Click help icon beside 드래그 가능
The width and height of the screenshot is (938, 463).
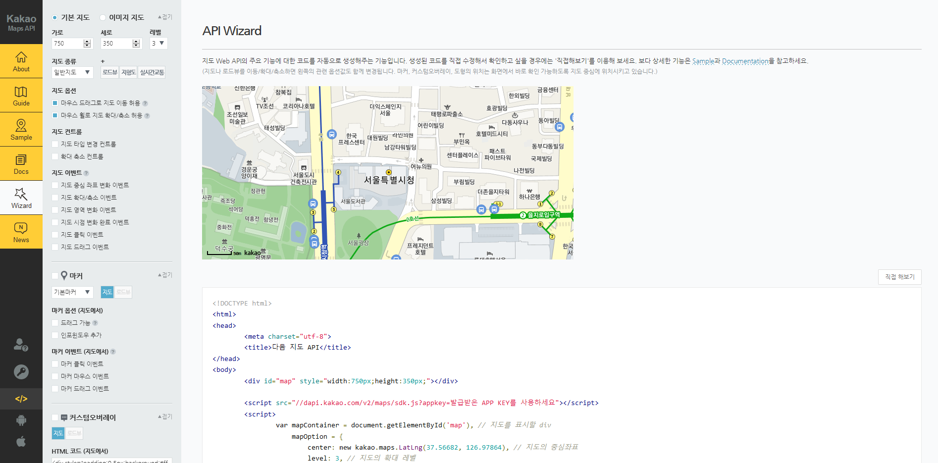click(95, 323)
